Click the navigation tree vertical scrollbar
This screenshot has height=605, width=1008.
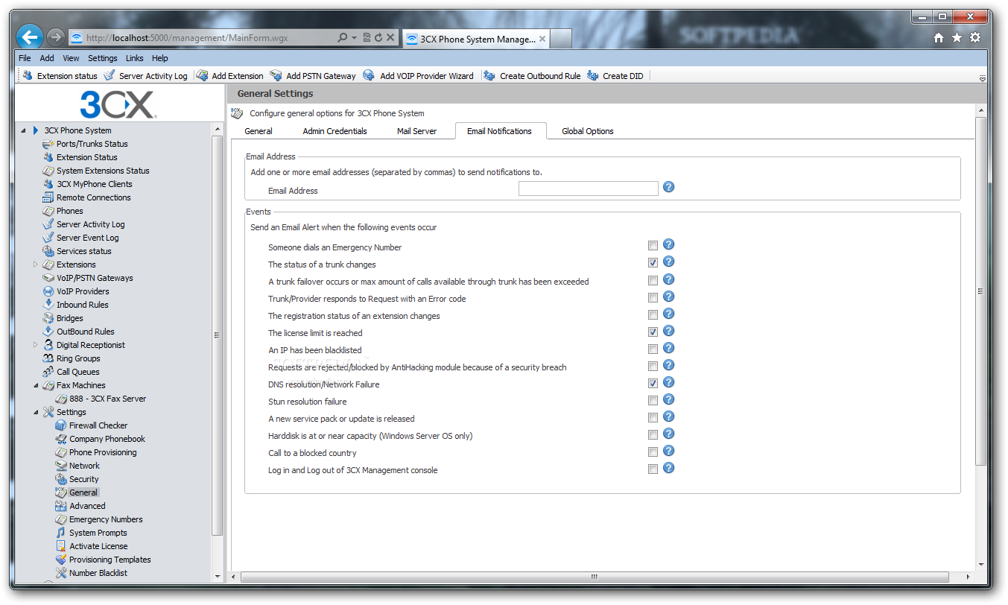coord(218,335)
